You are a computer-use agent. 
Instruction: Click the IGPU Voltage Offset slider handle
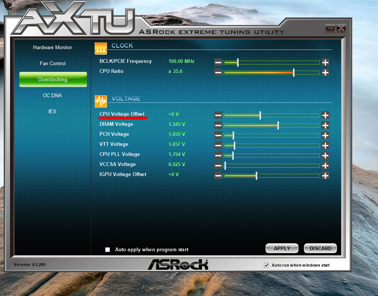click(x=257, y=176)
